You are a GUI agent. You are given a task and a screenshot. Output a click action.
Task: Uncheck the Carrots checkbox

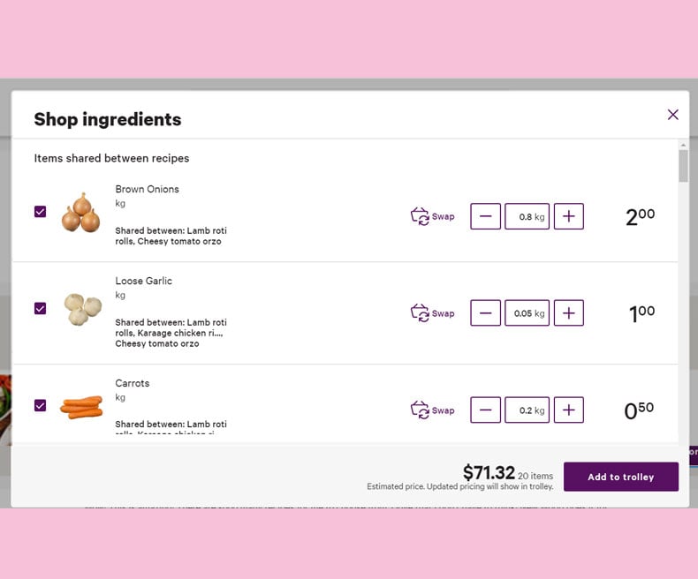(40, 406)
